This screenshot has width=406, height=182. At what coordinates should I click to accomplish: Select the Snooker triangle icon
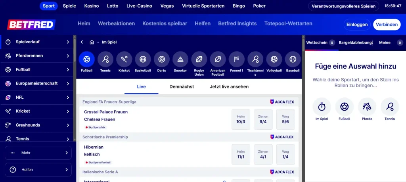coord(180,59)
